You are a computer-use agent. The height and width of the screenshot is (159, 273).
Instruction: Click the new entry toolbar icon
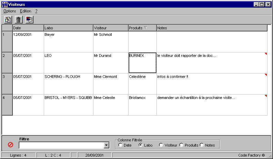(x=8, y=20)
